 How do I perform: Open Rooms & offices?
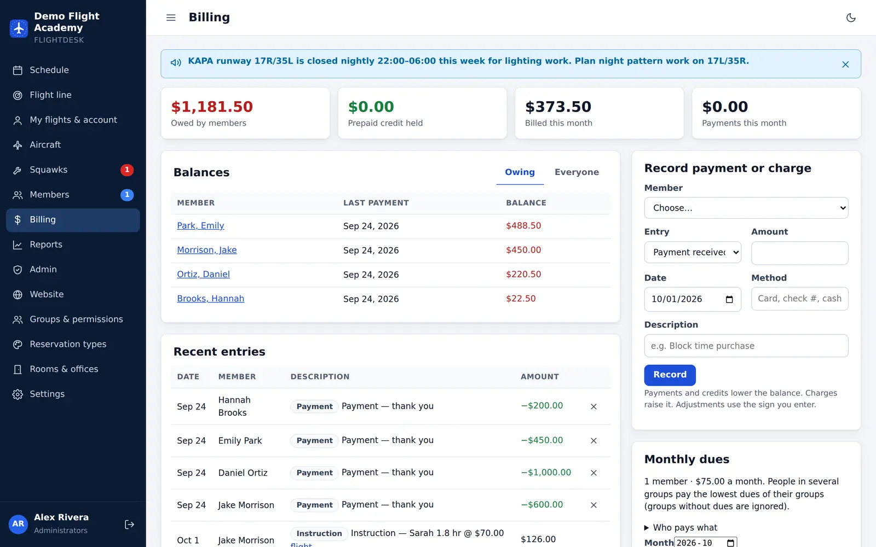[x=73, y=369]
